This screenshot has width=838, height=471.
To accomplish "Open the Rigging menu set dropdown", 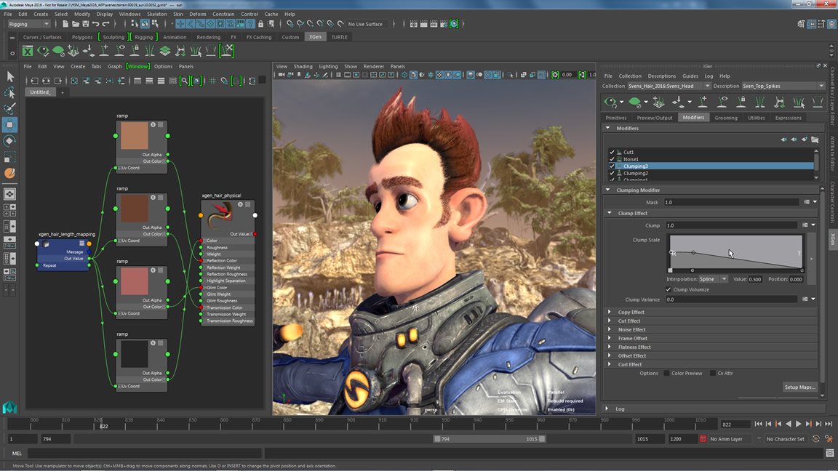I will click(x=28, y=24).
